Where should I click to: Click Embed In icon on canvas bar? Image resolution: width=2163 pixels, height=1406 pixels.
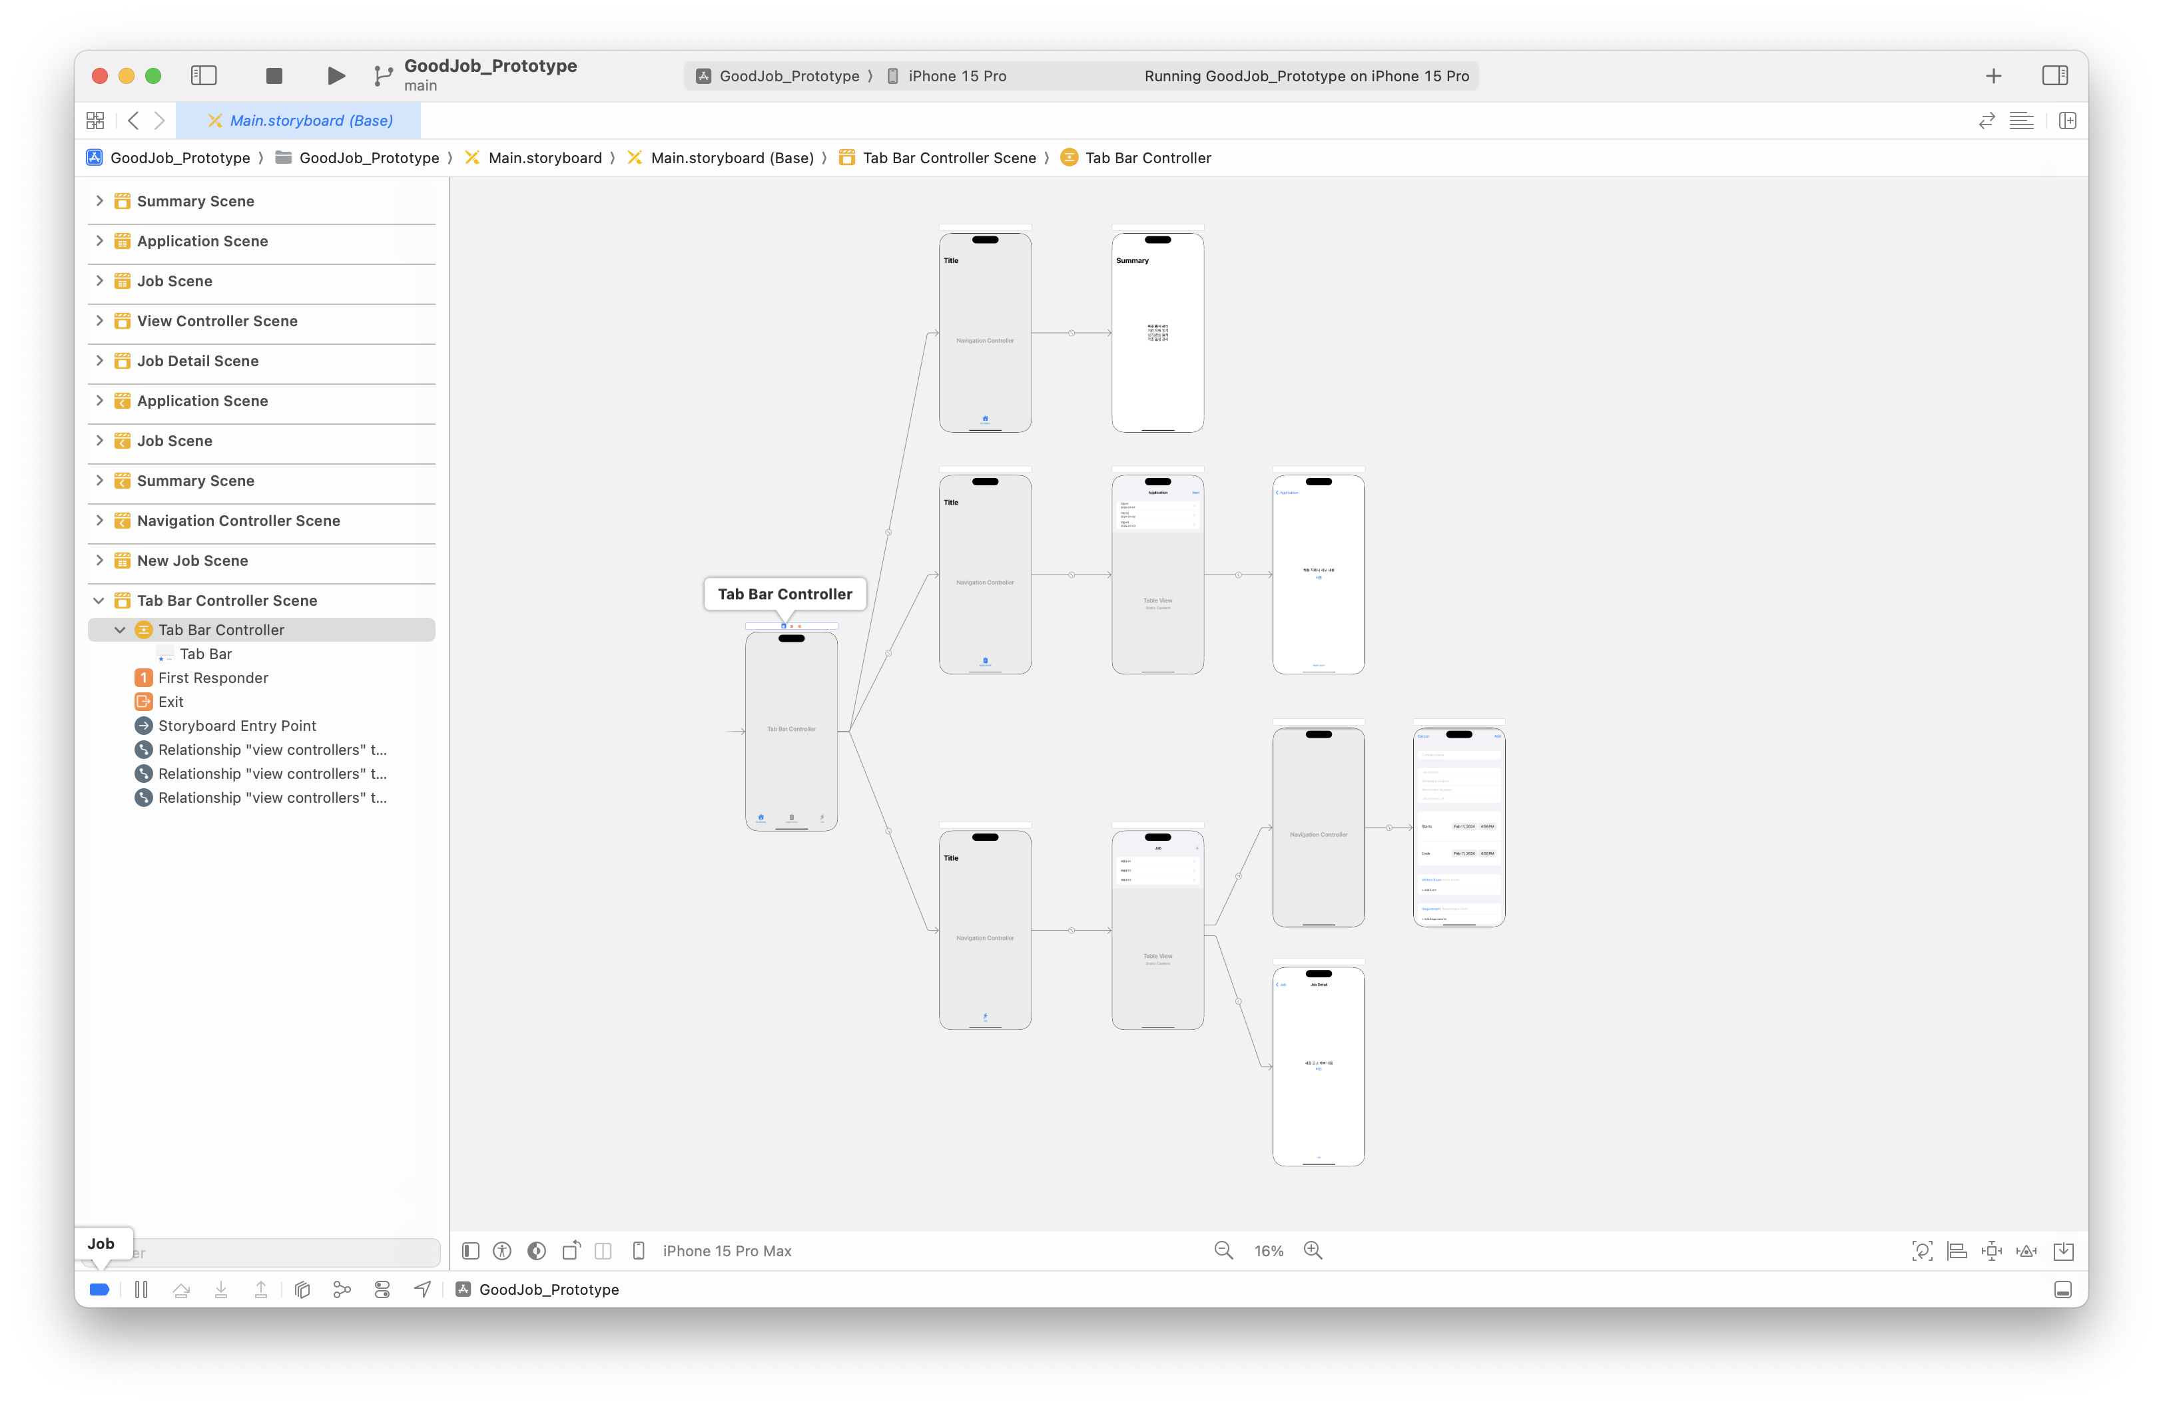[x=2063, y=1251]
